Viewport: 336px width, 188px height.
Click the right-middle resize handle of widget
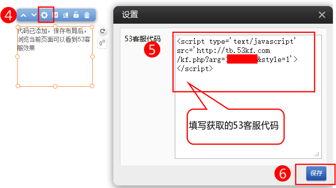[x=92, y=56]
